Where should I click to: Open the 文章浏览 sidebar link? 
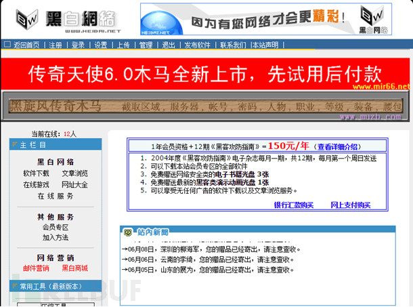tap(74, 173)
